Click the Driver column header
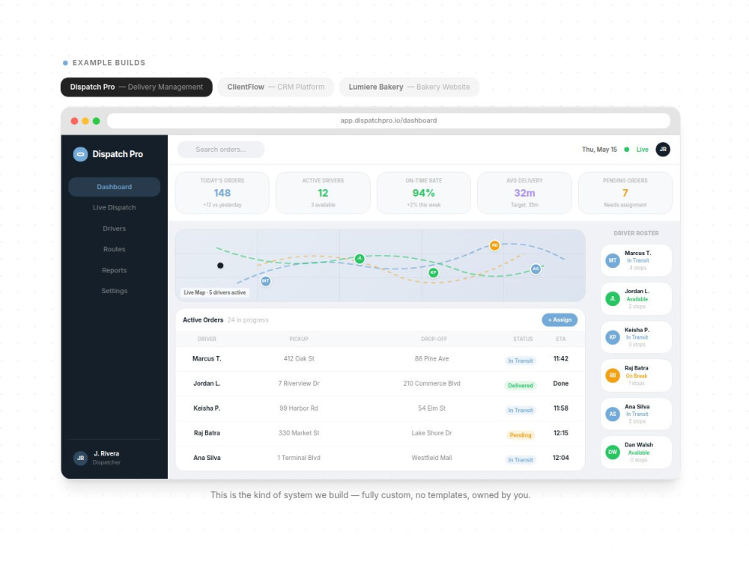The width and height of the screenshot is (749, 561). coord(207,339)
